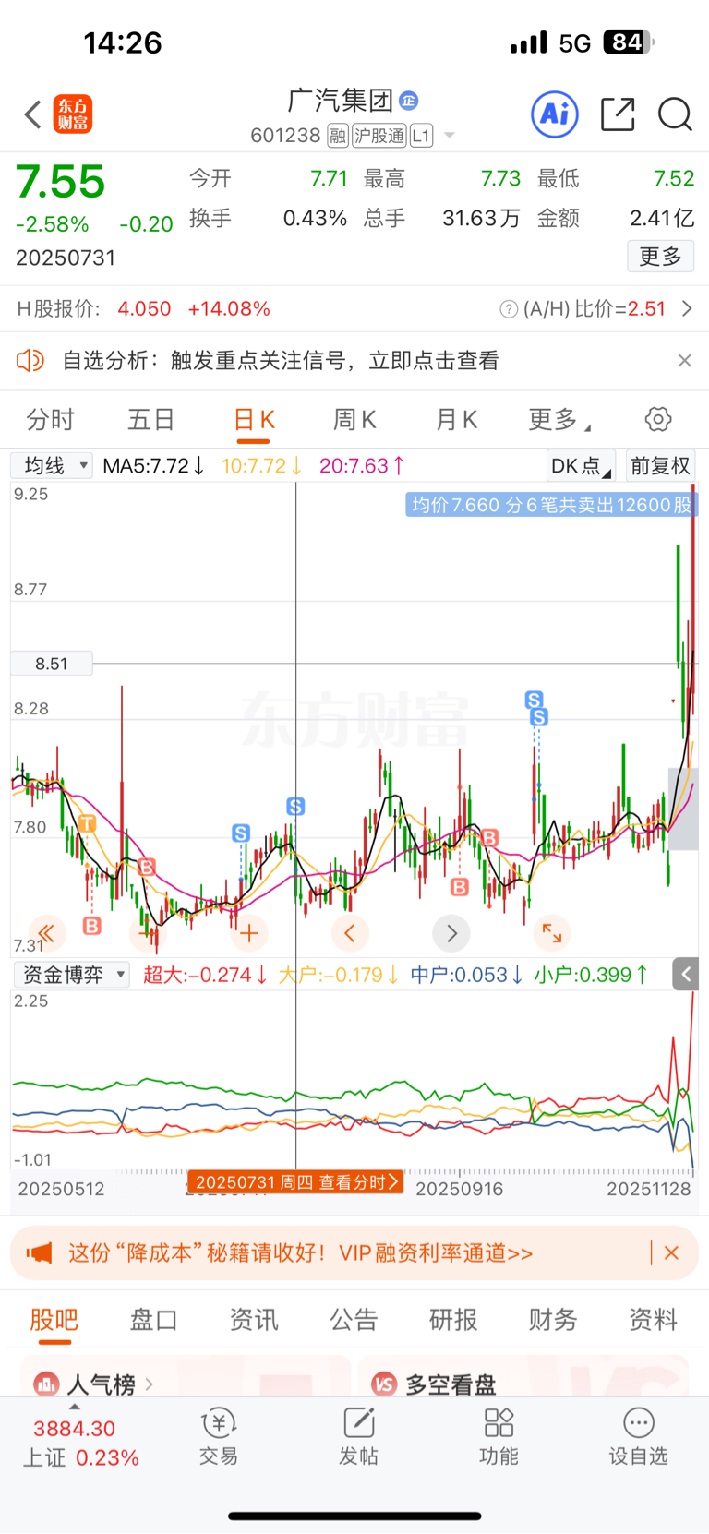Switch to the 月K chart tab
709x1534 pixels.
click(x=456, y=420)
